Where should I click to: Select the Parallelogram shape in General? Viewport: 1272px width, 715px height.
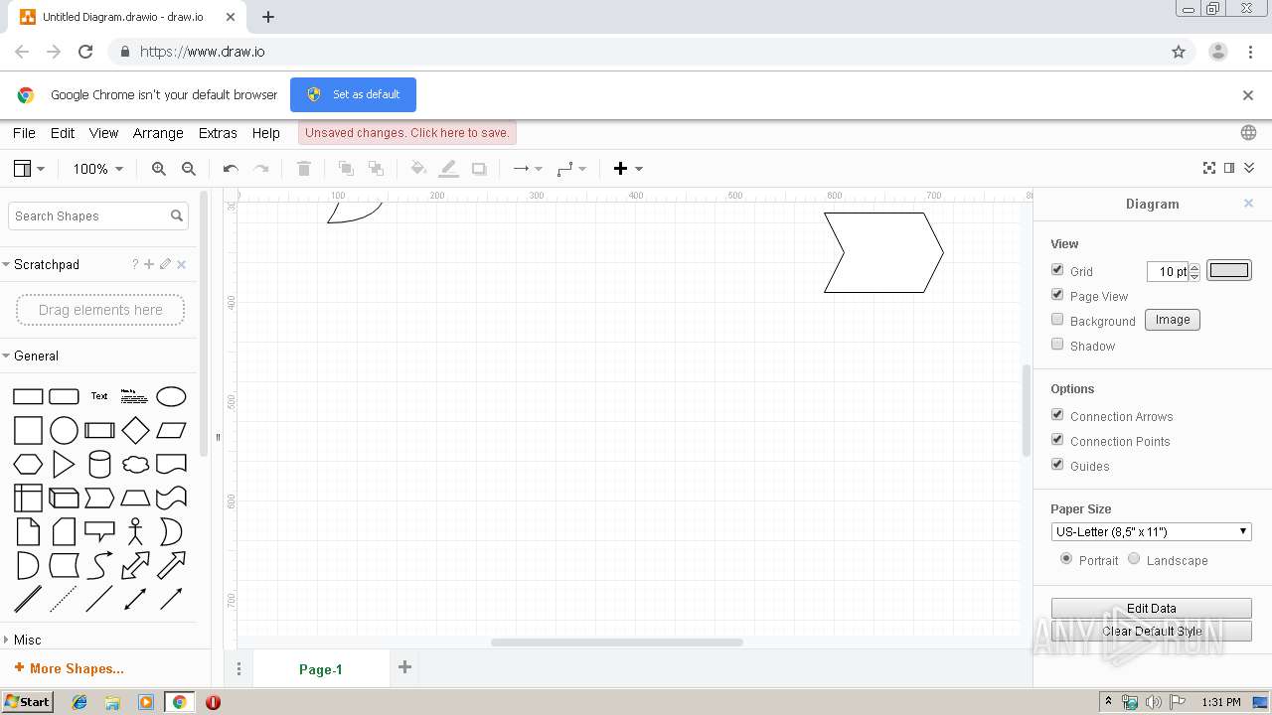coord(171,430)
